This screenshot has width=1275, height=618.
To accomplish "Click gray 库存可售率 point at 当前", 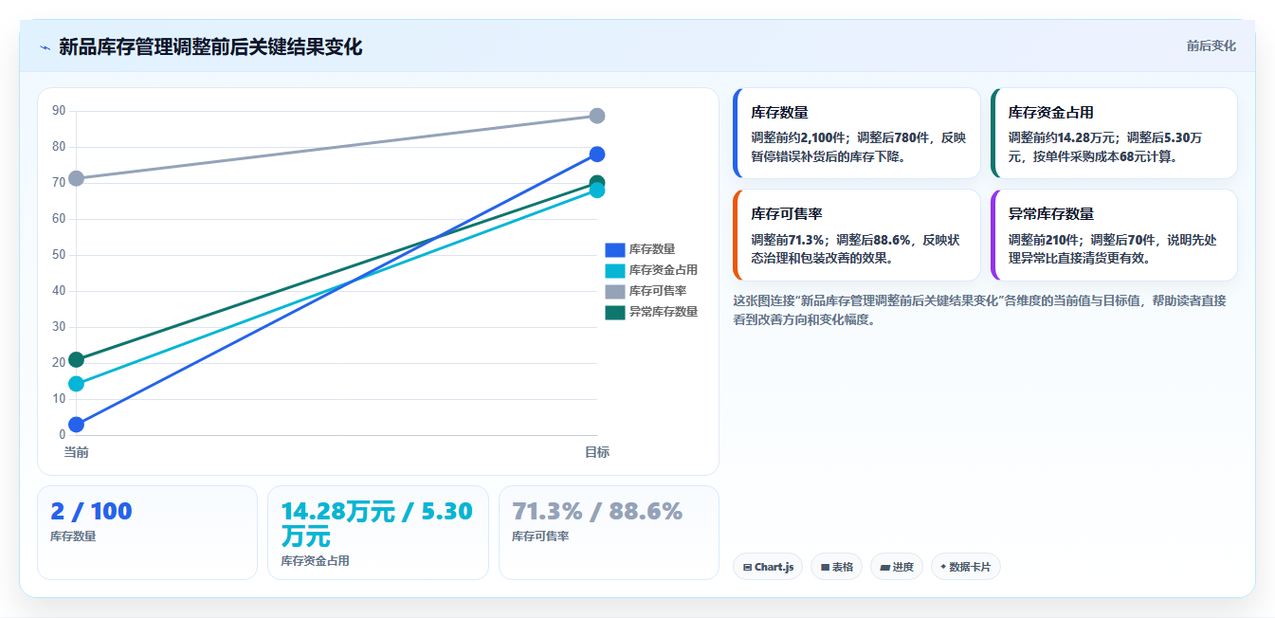I will tap(76, 178).
